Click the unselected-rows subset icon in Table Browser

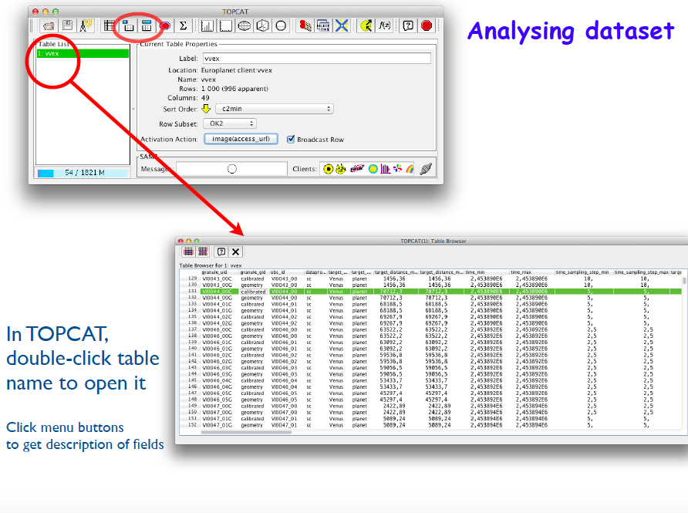pos(203,251)
